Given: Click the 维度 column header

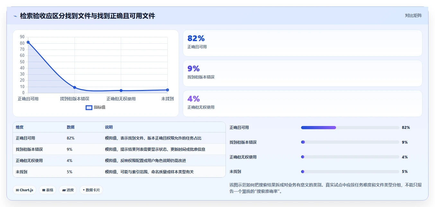Looking at the screenshot, I should 20,127.
